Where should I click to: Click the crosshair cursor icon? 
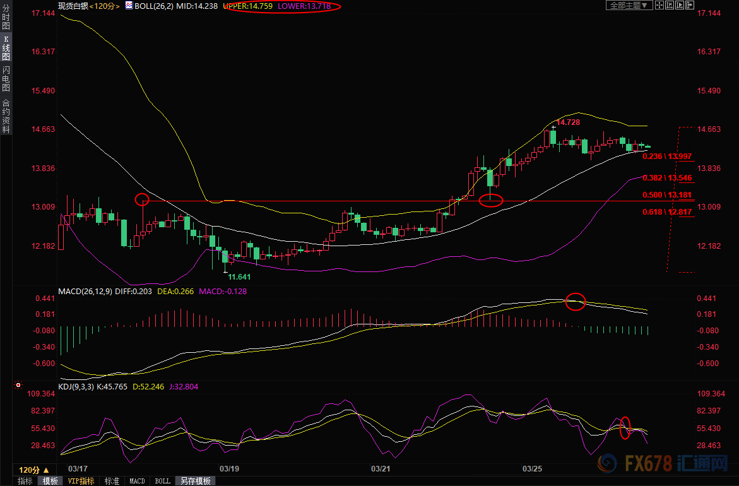coord(658,6)
